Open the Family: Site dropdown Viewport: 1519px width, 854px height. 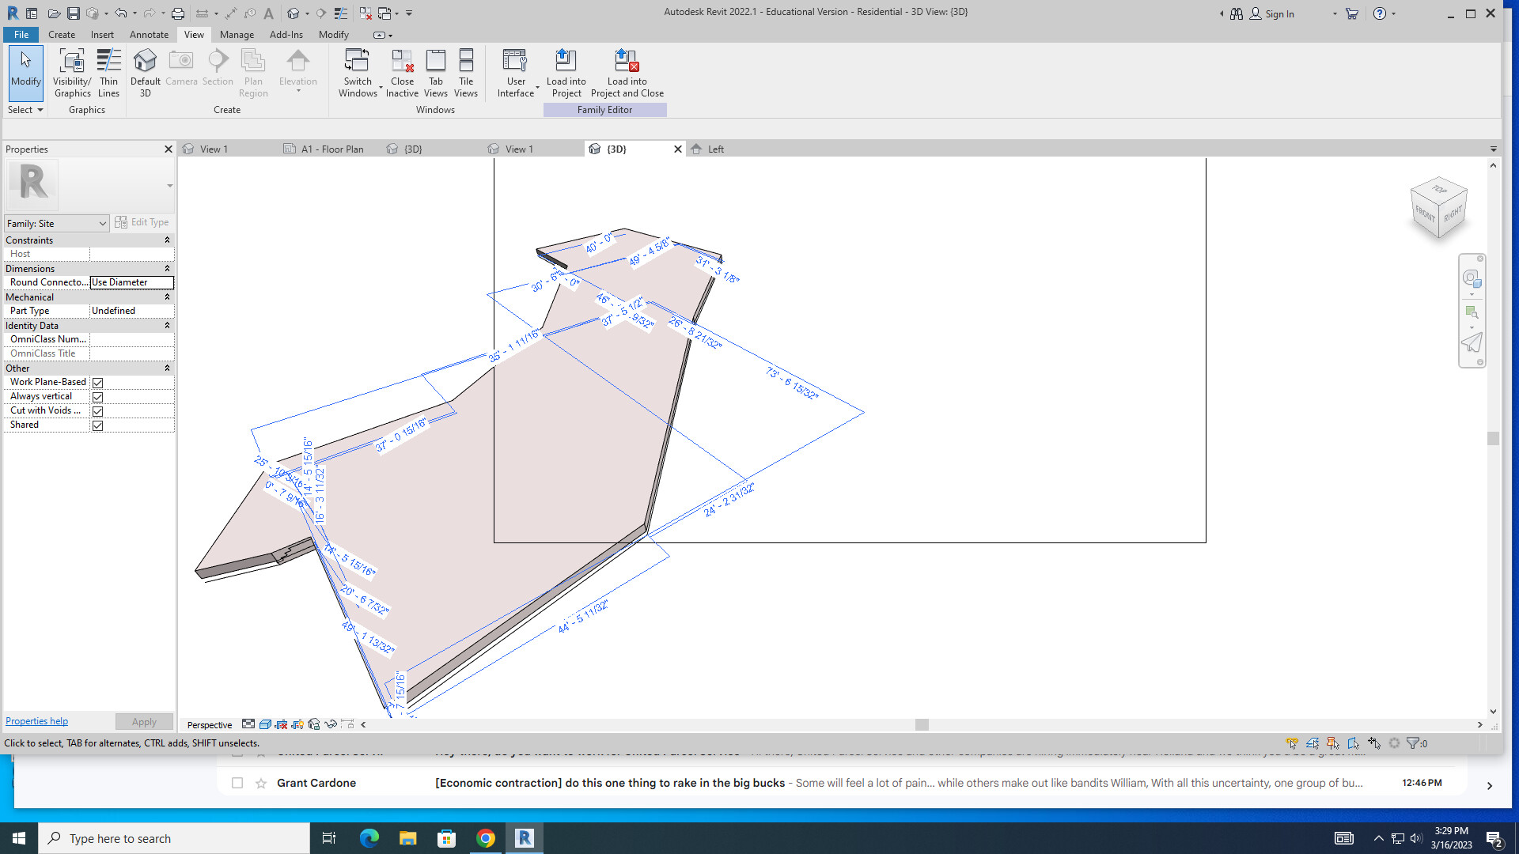pyautogui.click(x=56, y=224)
